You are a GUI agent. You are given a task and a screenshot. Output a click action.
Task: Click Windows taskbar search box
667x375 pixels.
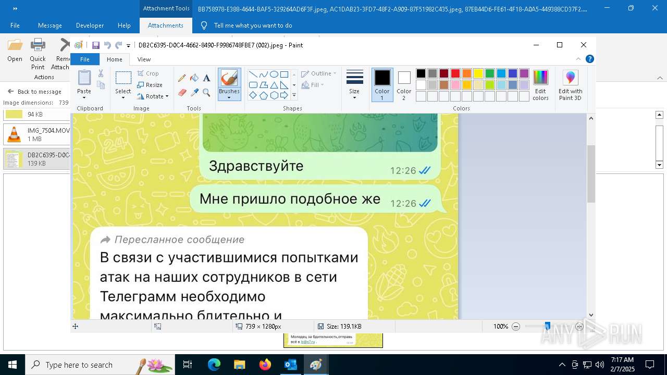tap(100, 365)
